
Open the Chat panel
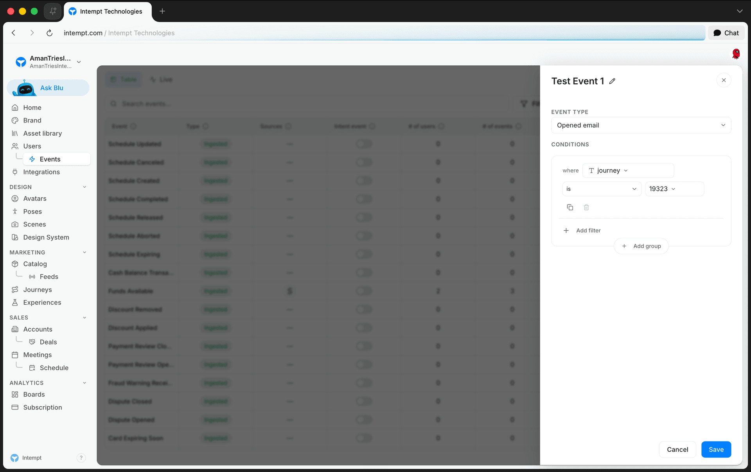[x=726, y=33]
